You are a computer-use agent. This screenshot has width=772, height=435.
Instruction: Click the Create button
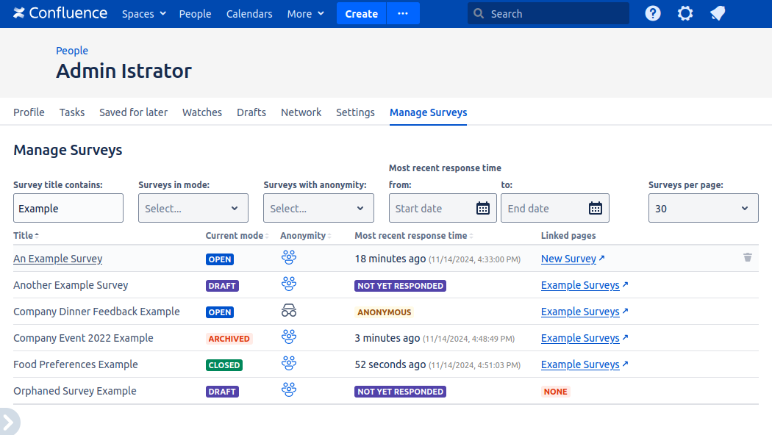pyautogui.click(x=361, y=14)
